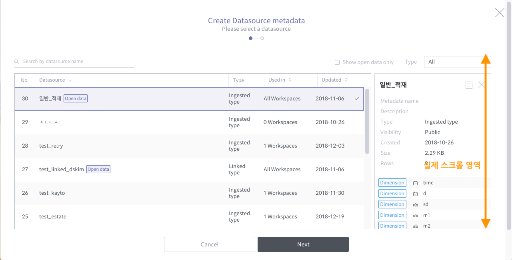The image size is (512, 260).
Task: Select the test_linked_dskim datasource
Action: 189,170
